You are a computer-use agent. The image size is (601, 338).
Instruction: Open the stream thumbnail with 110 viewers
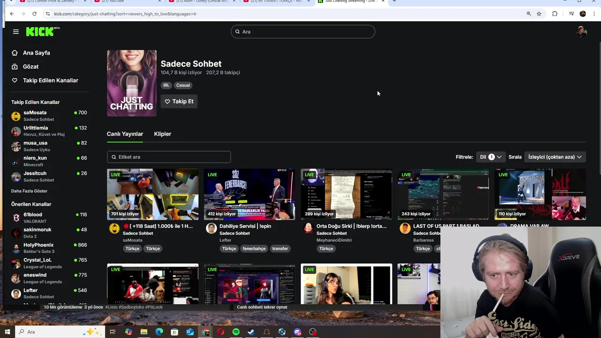[540, 194]
